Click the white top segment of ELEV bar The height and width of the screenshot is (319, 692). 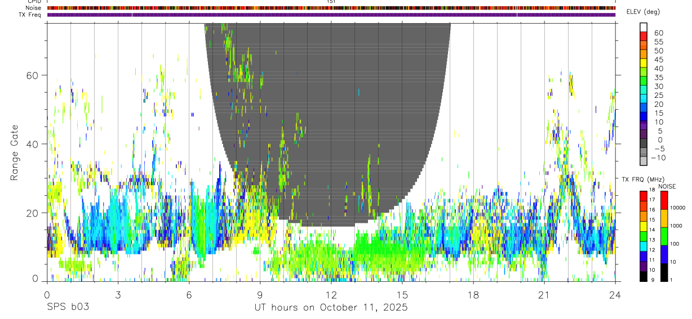pos(644,27)
